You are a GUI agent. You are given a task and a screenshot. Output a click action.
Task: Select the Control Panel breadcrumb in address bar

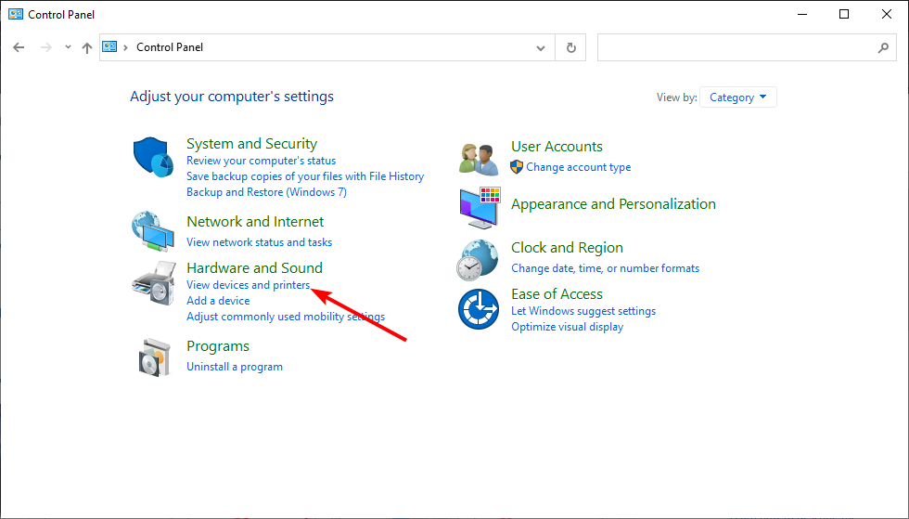pyautogui.click(x=170, y=47)
